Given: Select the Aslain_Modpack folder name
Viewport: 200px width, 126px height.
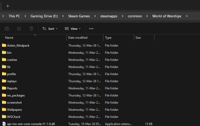Looking at the screenshot, I should pos(18,46).
